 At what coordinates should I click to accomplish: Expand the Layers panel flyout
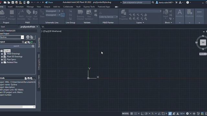[140, 23]
